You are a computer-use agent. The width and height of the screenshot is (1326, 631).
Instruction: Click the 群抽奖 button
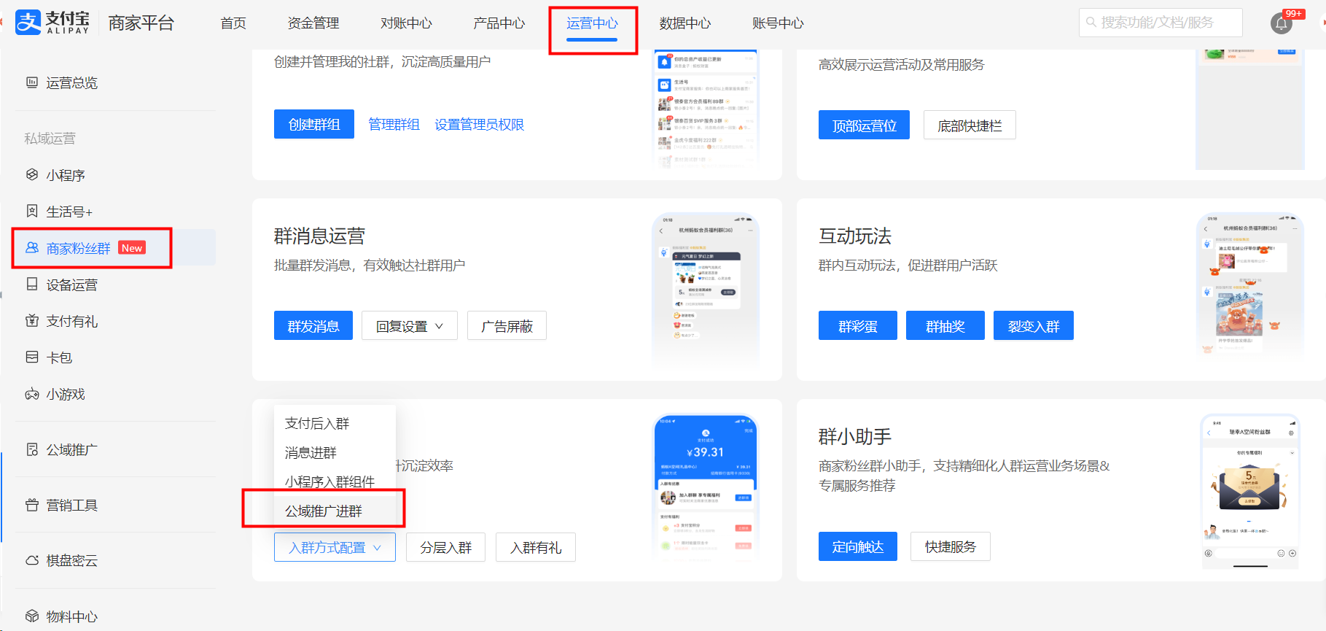point(945,326)
